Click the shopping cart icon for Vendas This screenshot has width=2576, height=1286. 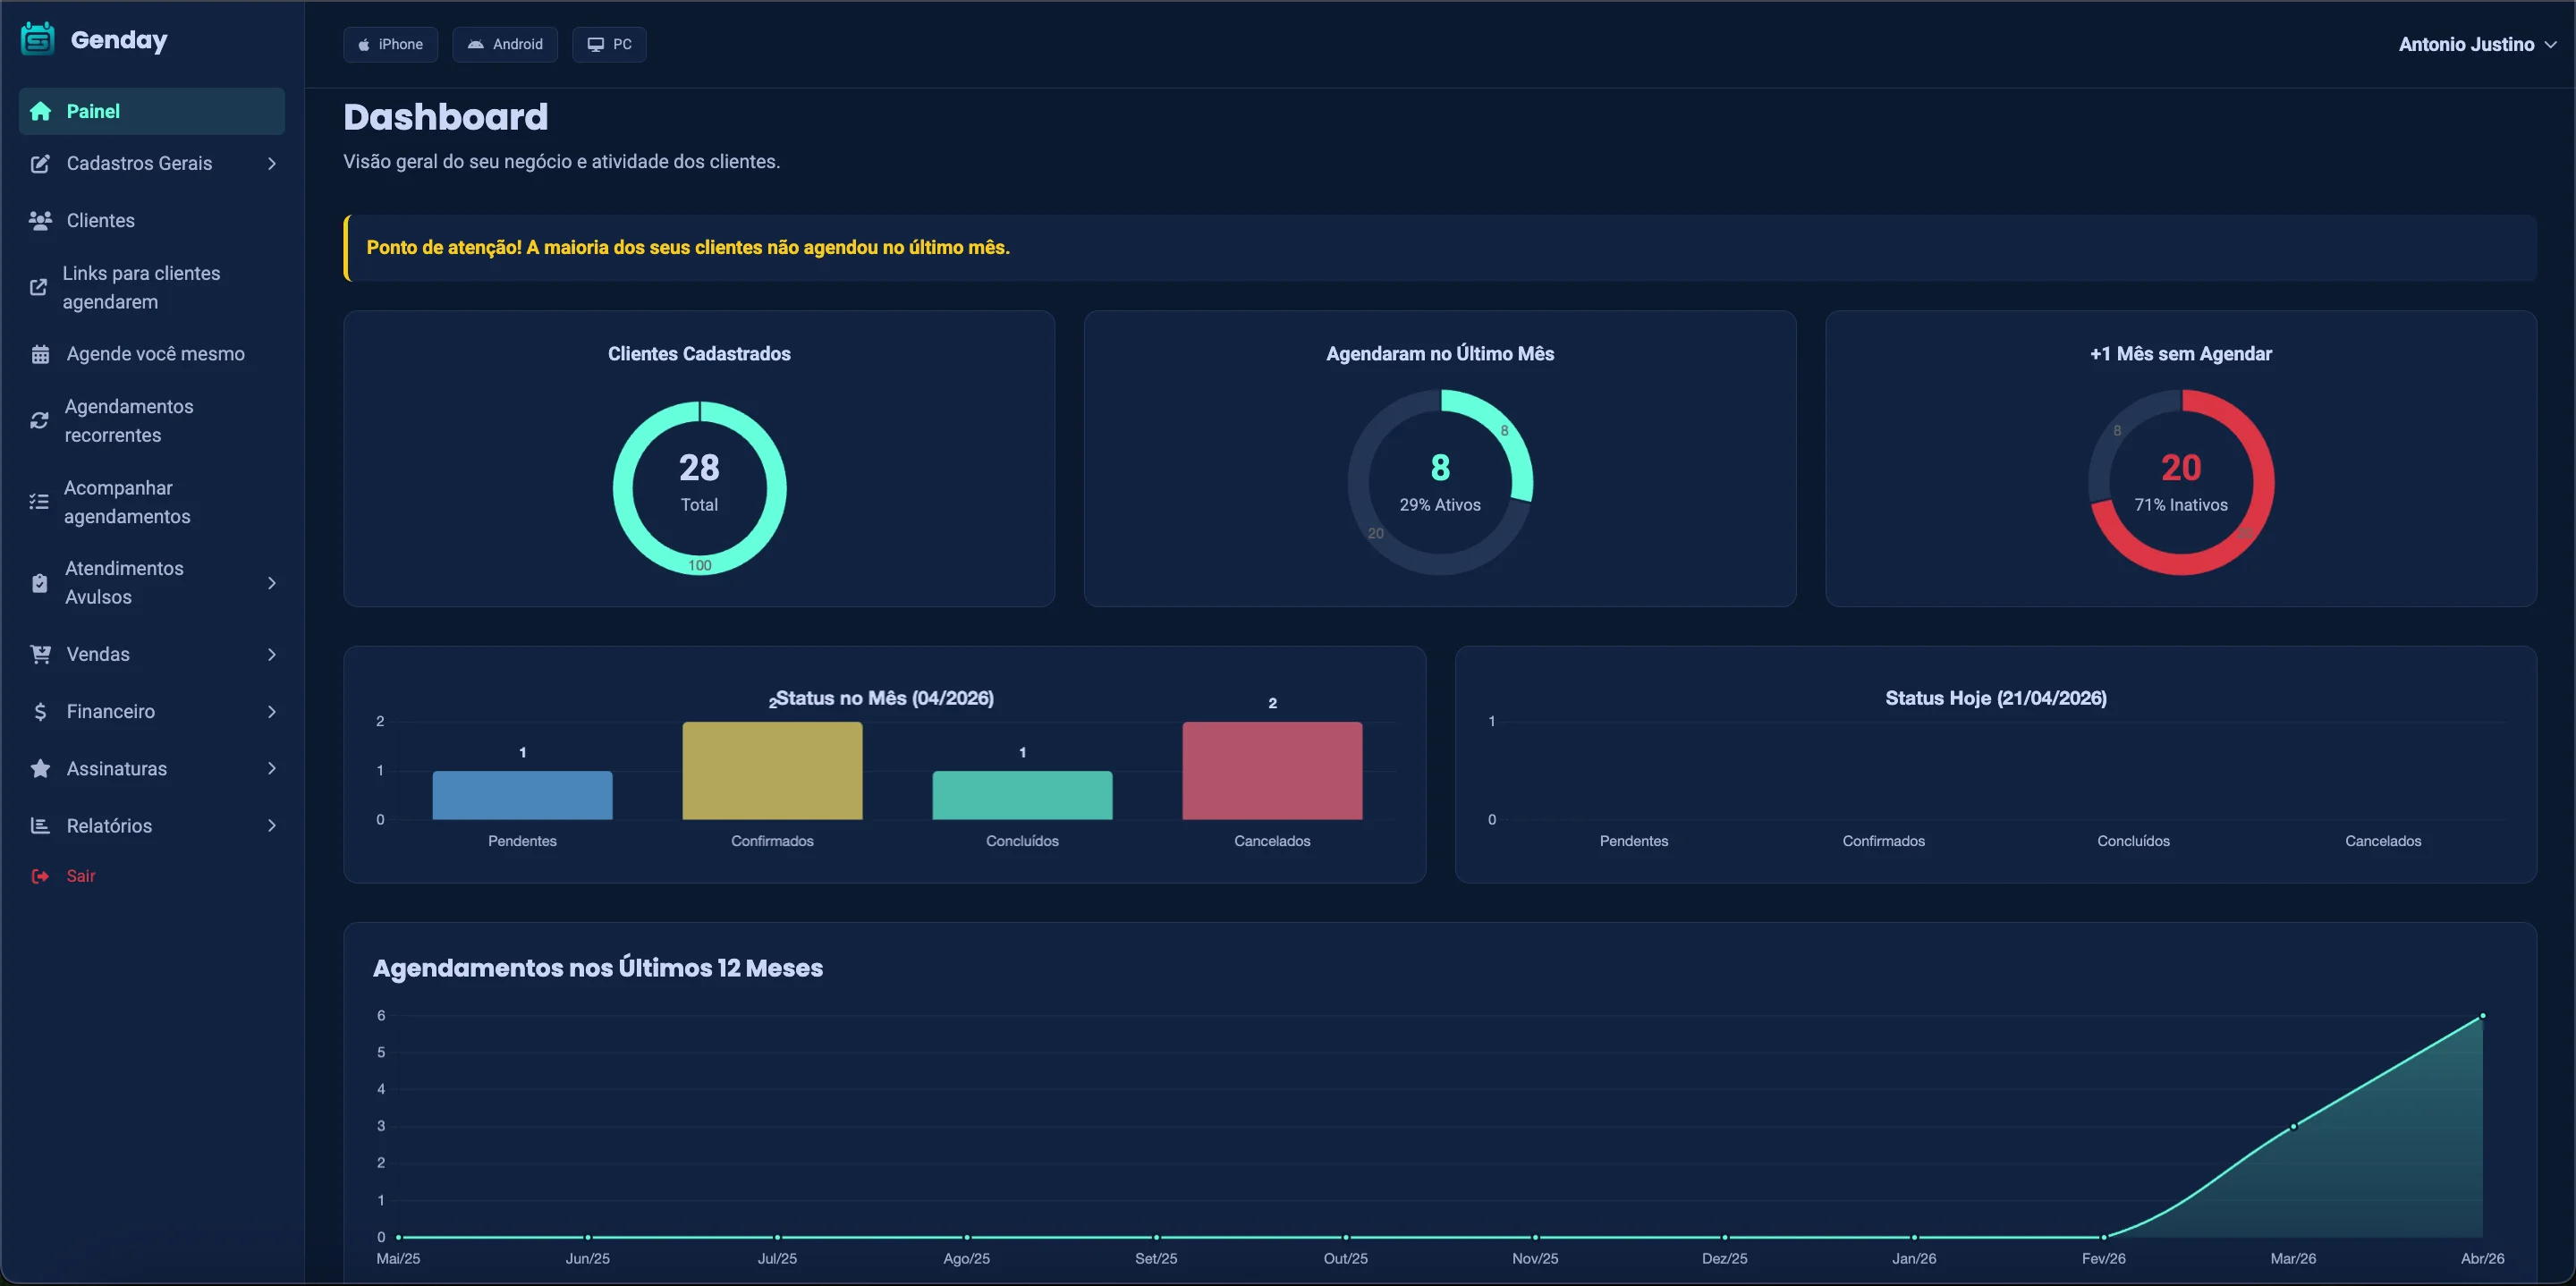pos(40,654)
